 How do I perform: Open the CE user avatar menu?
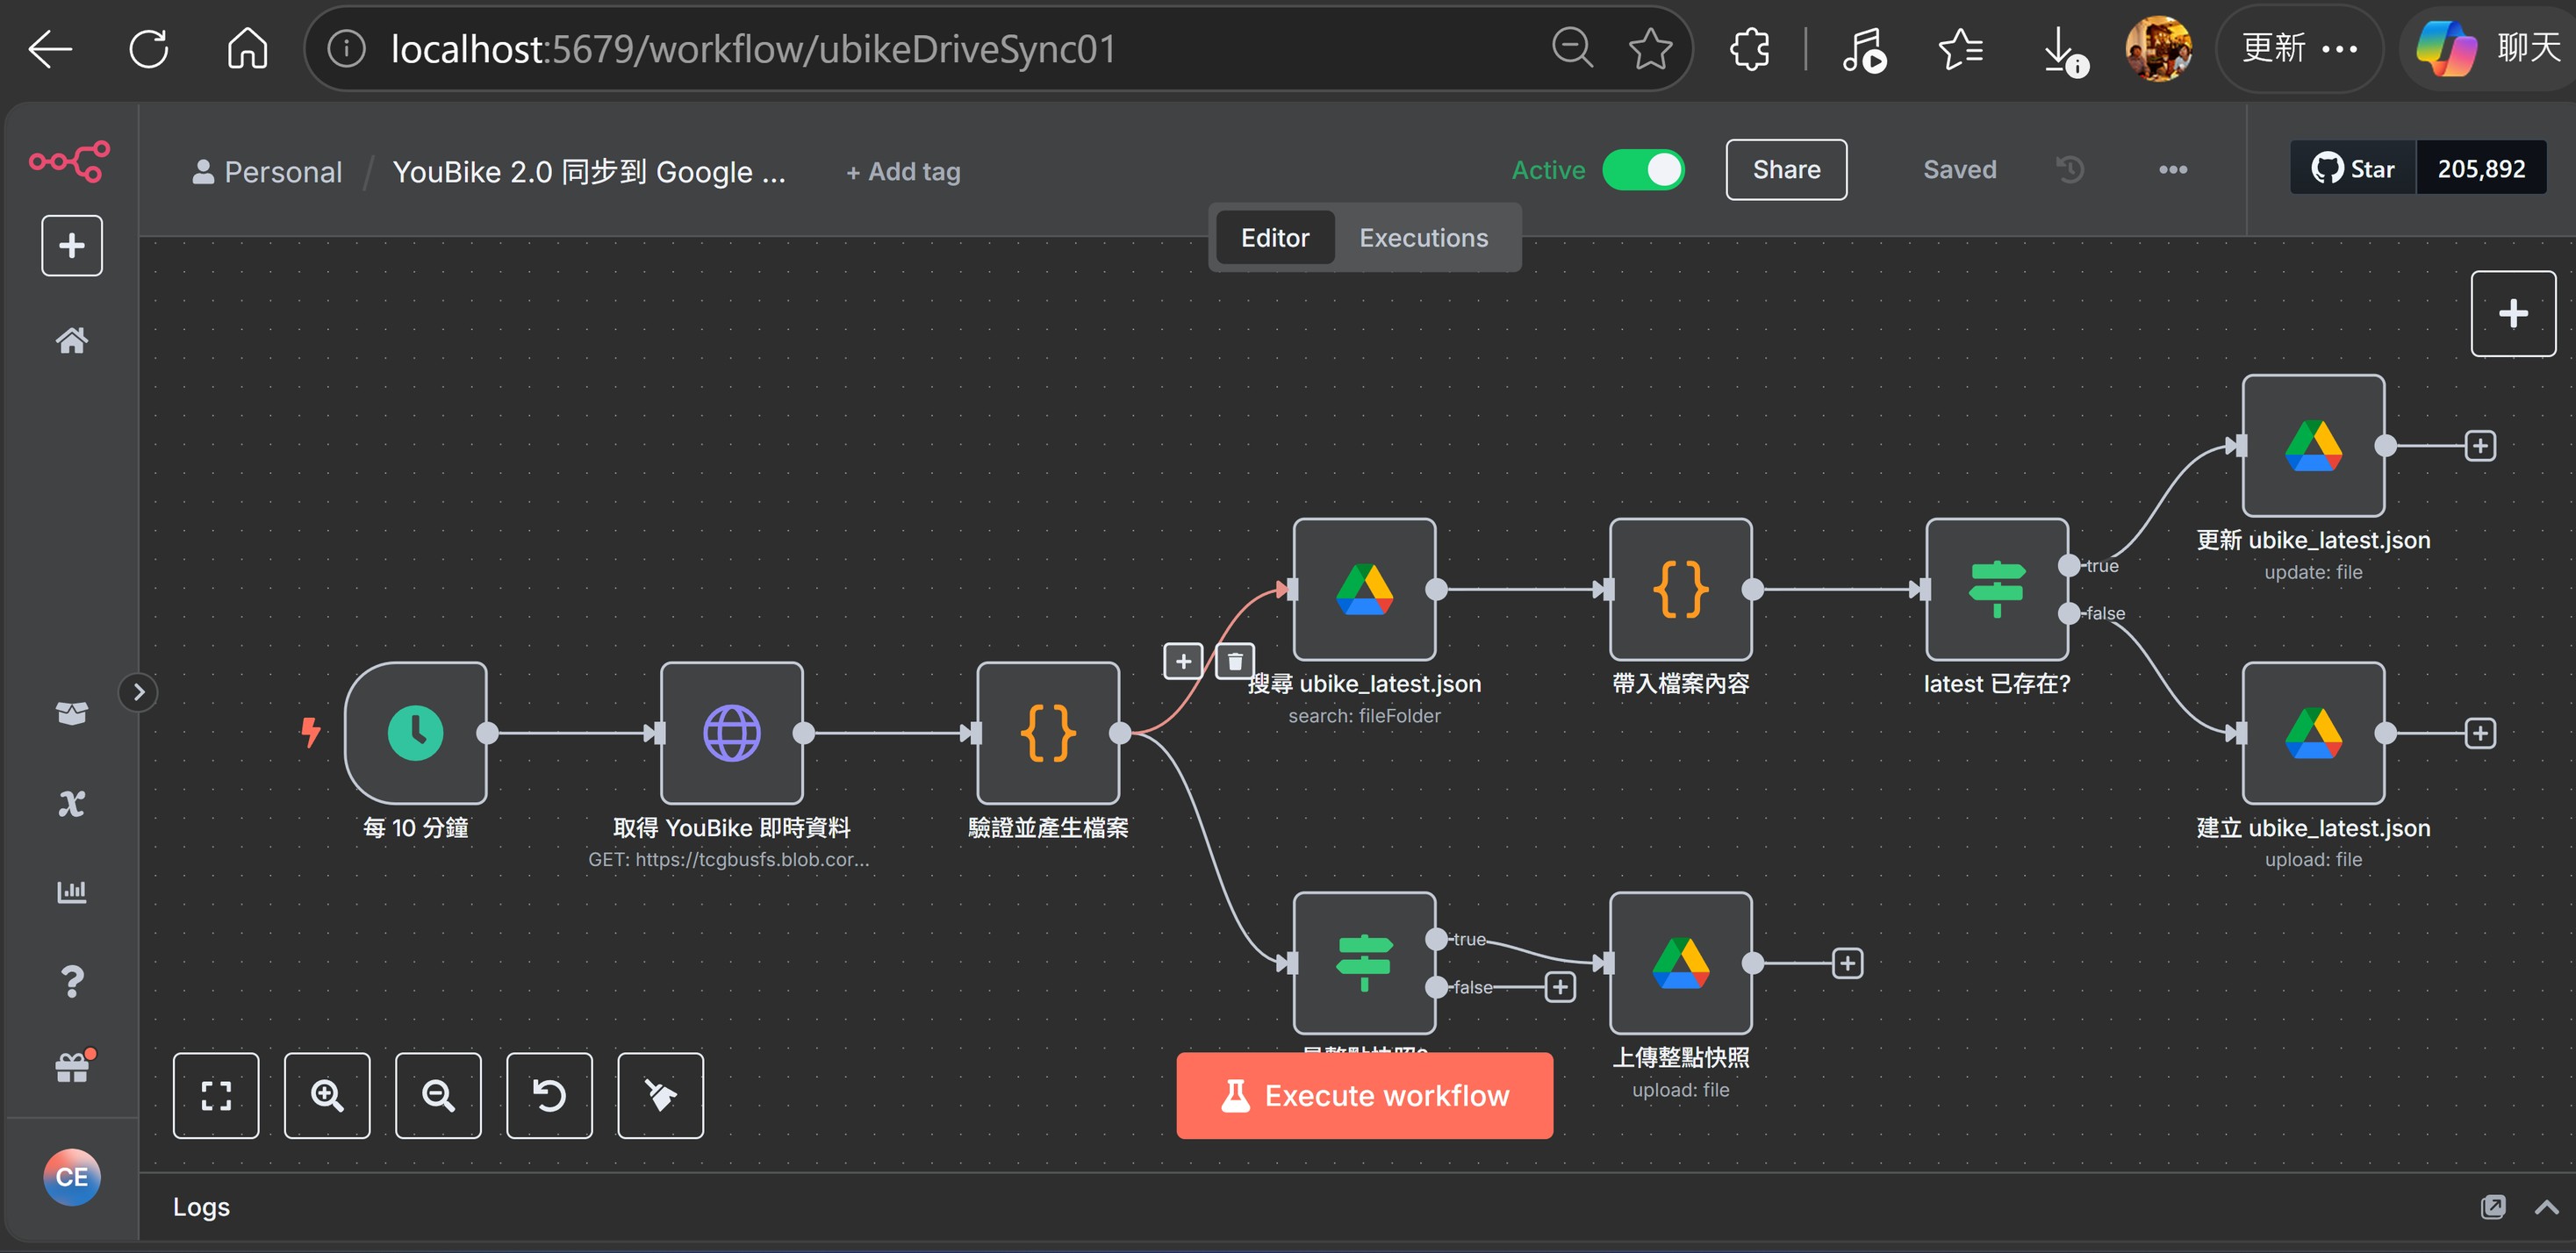[72, 1177]
